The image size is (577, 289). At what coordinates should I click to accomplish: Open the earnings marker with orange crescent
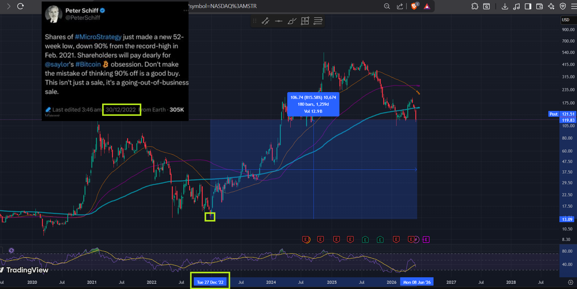pos(306,239)
